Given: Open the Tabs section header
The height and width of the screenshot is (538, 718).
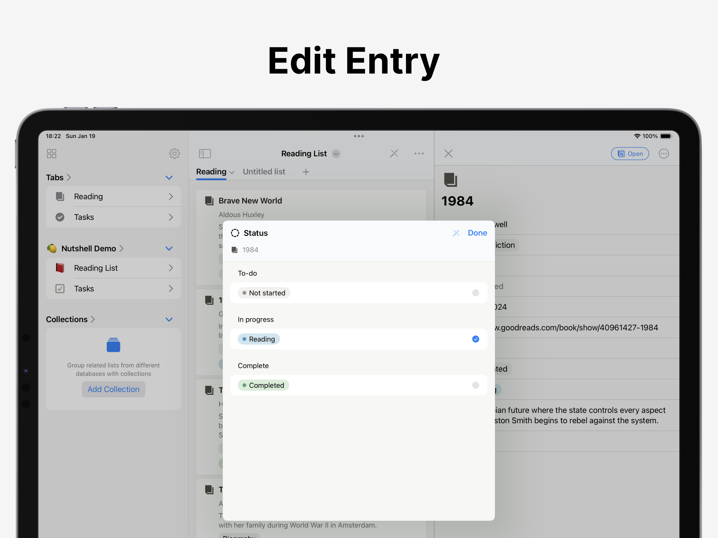Looking at the screenshot, I should coord(58,178).
